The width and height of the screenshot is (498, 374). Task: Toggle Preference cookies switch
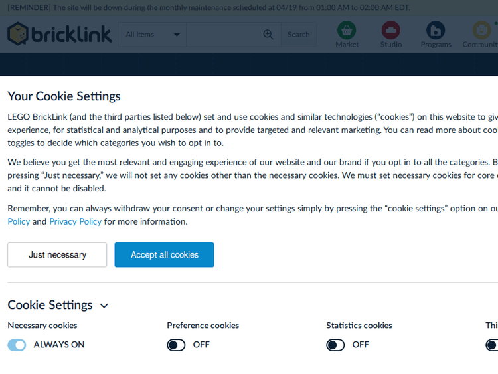176,345
